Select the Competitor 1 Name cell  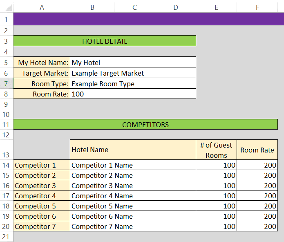(x=133, y=165)
